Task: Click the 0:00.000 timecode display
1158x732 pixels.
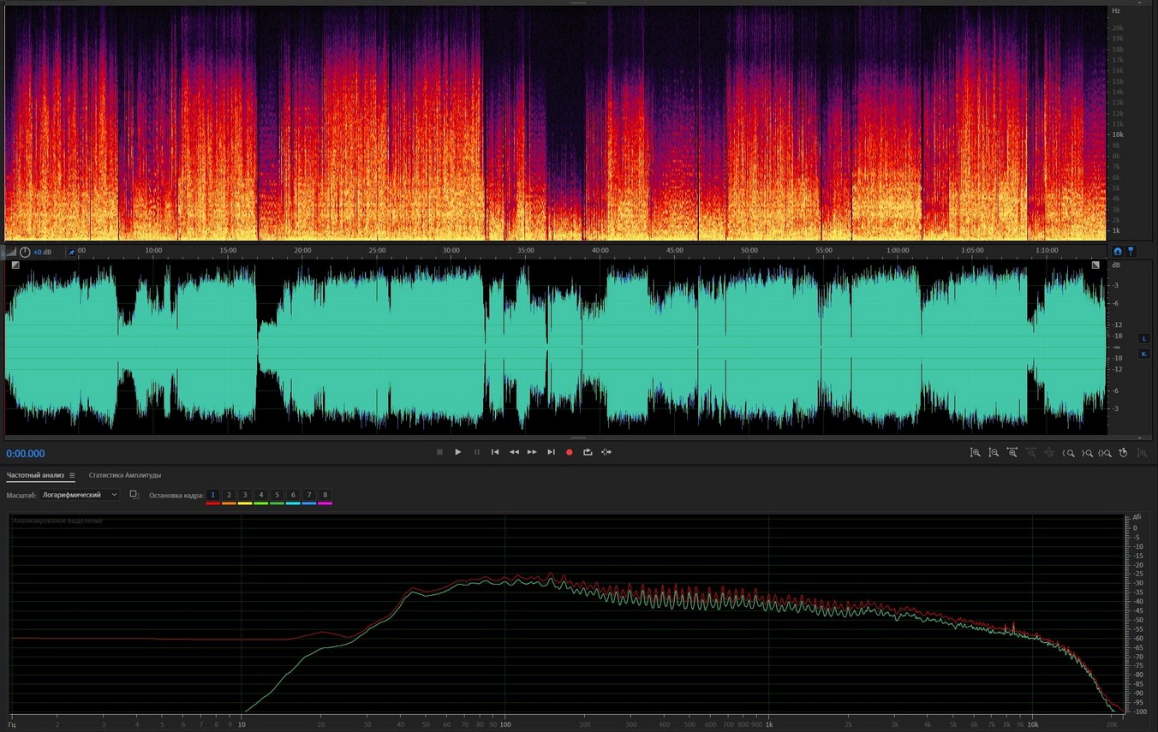Action: 26,454
